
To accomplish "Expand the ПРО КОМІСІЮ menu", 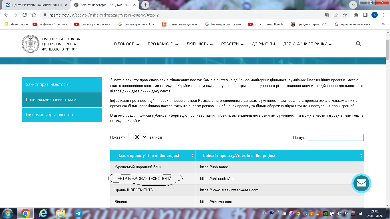I will (x=163, y=44).
